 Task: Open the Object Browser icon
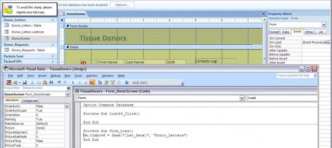pyautogui.click(x=112, y=83)
